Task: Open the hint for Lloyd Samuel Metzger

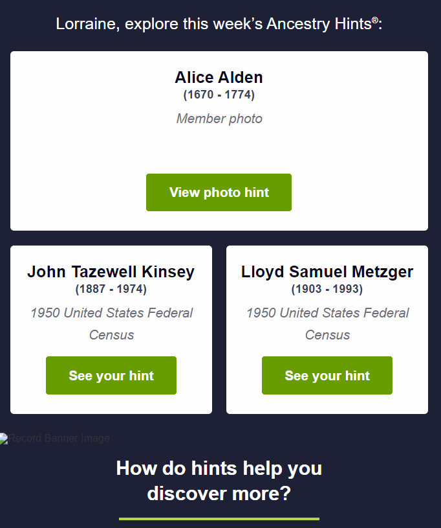Action: (327, 376)
